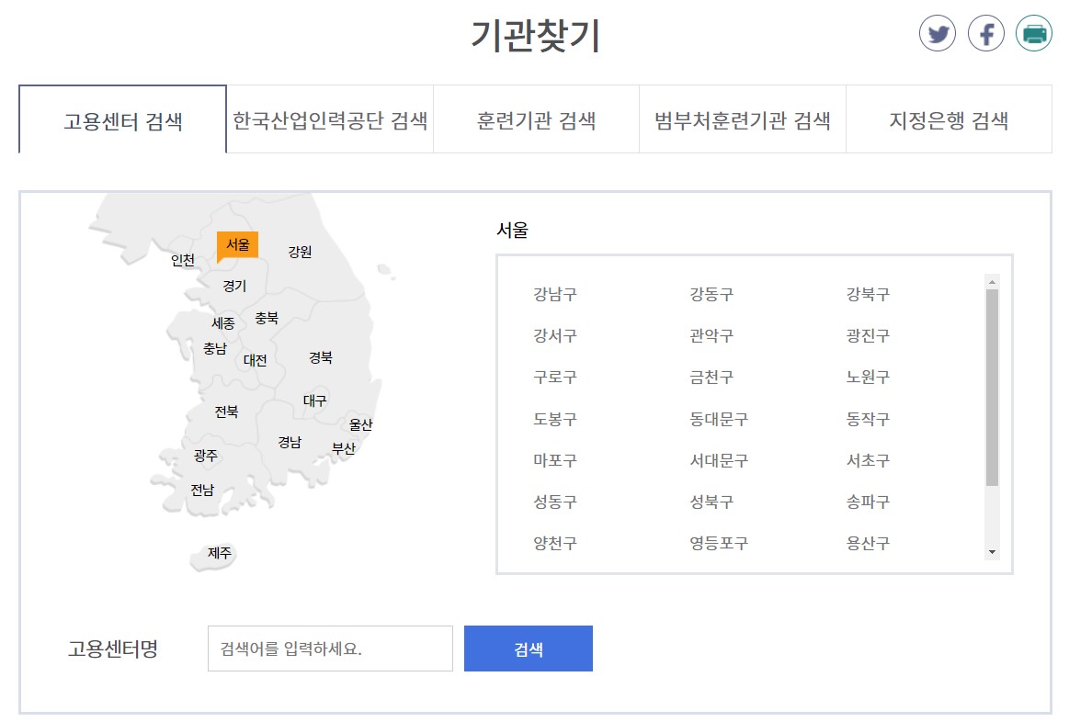The height and width of the screenshot is (722, 1069).
Task: Click the 마포구 district link
Action: pos(557,460)
